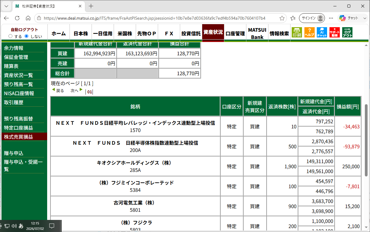The image size is (370, 232).
Task: Click scrollbar up arrow
Action: tap(366, 45)
